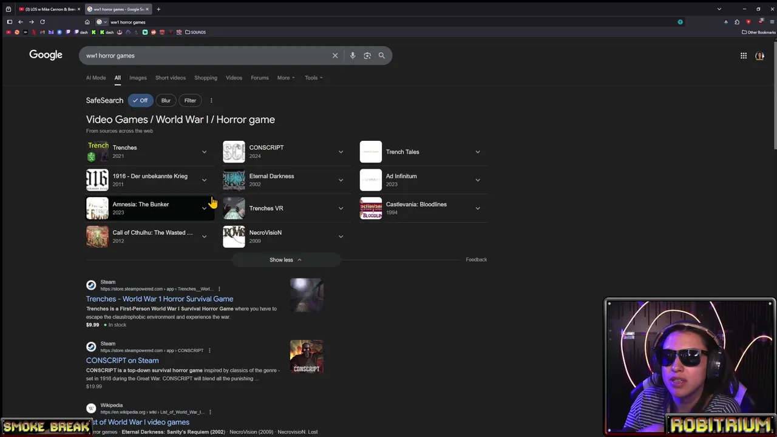The height and width of the screenshot is (437, 777).
Task: Open options dots for Wikipedia result
Action: pos(210,412)
